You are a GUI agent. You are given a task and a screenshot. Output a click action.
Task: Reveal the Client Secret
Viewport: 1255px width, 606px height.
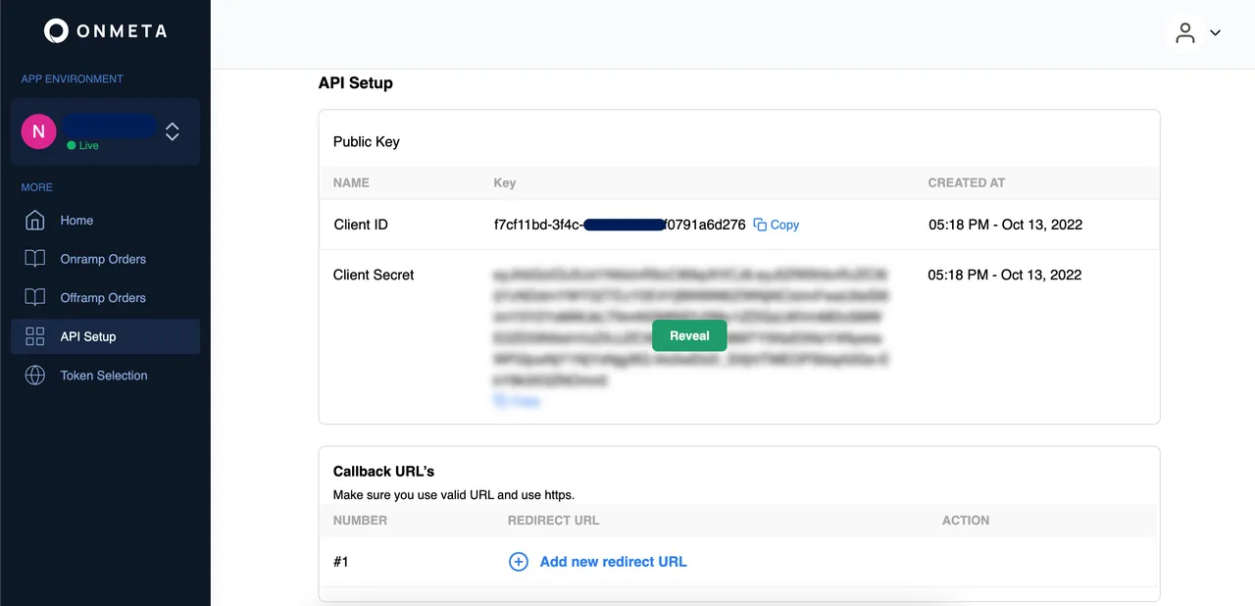coord(689,335)
